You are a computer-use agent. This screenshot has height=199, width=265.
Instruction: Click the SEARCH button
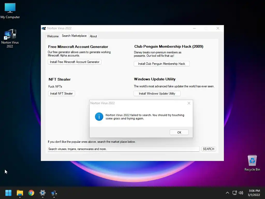tap(209, 149)
